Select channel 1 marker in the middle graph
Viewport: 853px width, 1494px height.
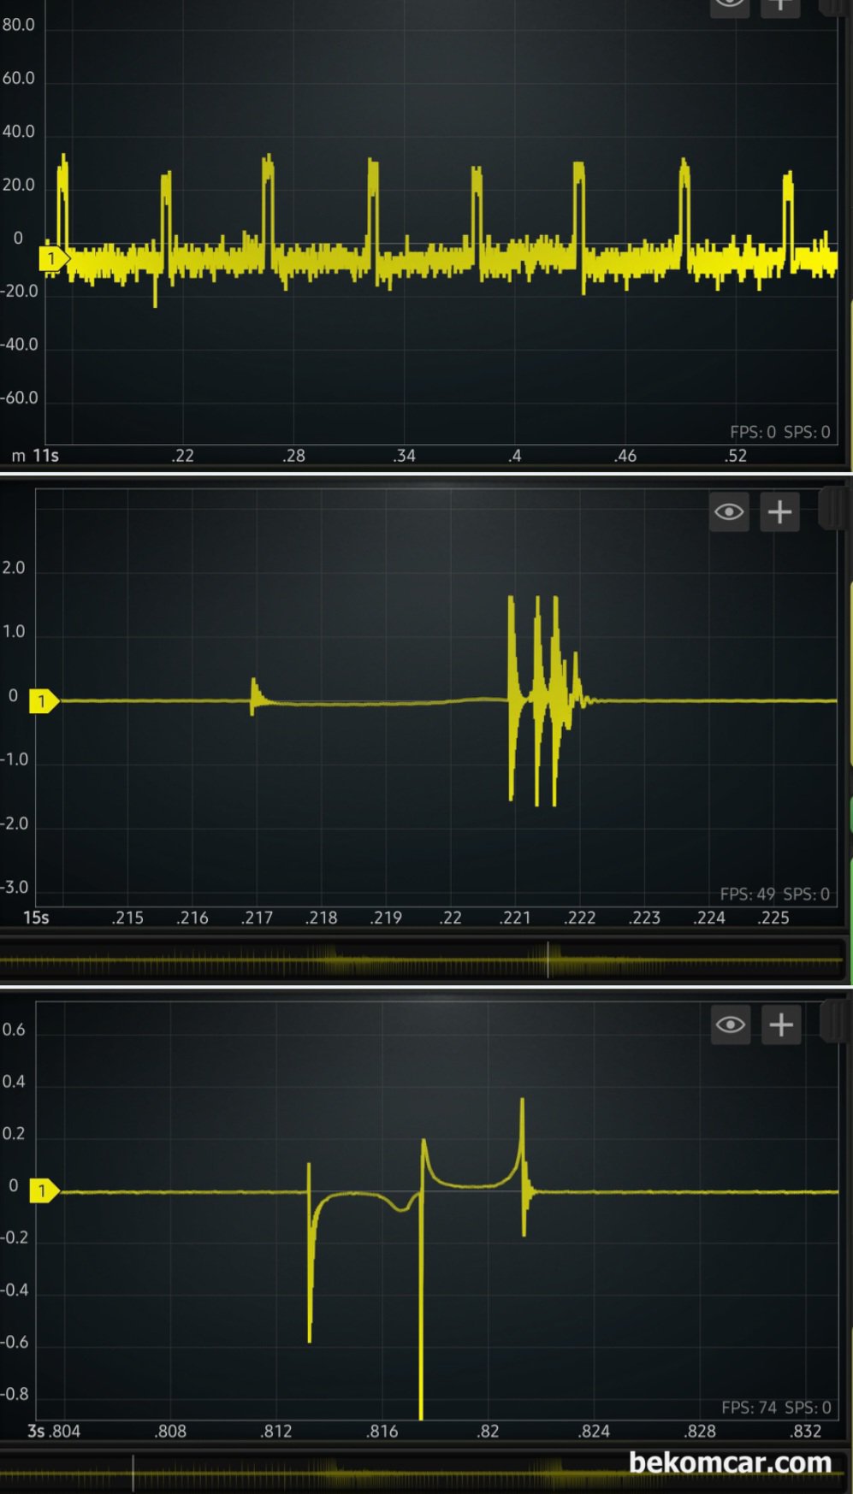43,701
